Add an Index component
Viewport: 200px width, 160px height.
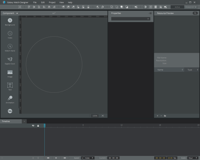(10, 35)
